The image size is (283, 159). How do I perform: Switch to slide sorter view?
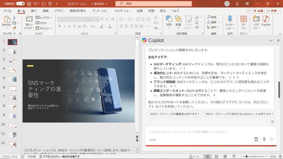217,156
